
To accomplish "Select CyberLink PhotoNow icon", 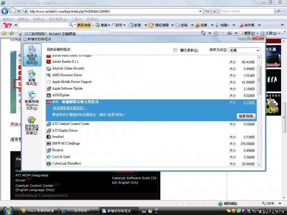I will pos(49,163).
